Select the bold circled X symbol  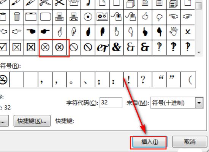59,47
